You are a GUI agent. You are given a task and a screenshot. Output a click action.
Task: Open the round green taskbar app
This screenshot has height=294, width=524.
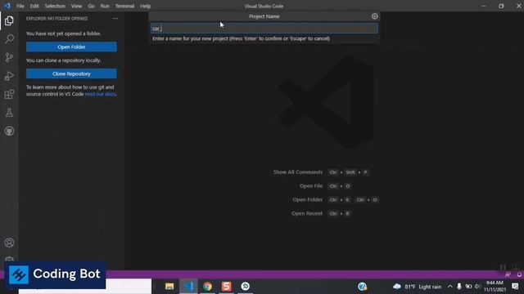click(x=246, y=287)
